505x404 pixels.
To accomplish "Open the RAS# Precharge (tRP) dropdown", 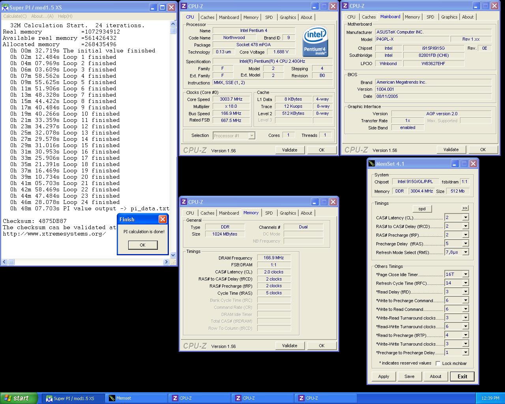I will click(466, 235).
